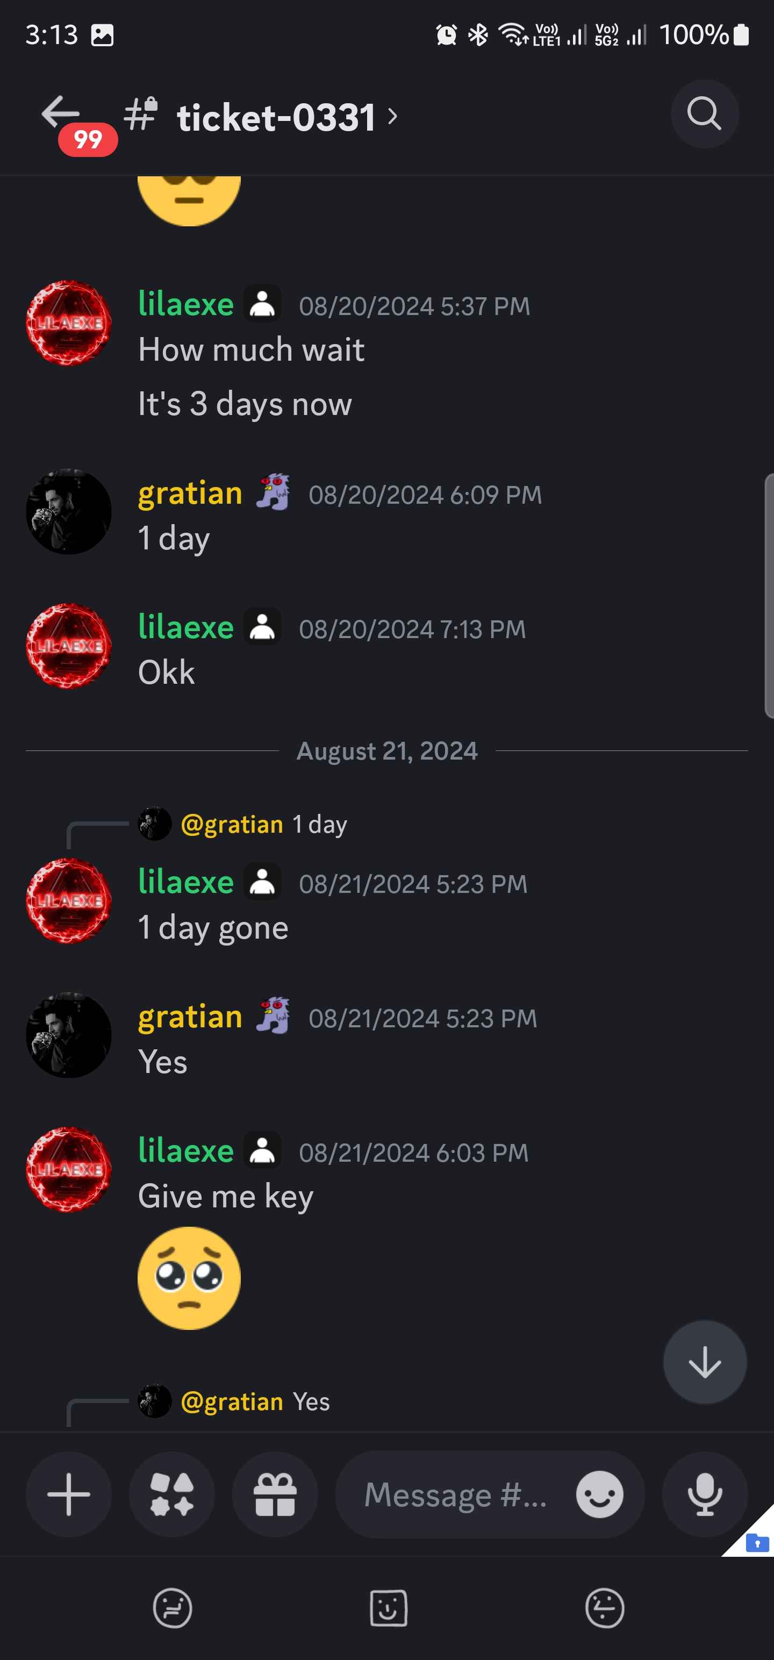Tap gratian username on Yes message

190,1016
